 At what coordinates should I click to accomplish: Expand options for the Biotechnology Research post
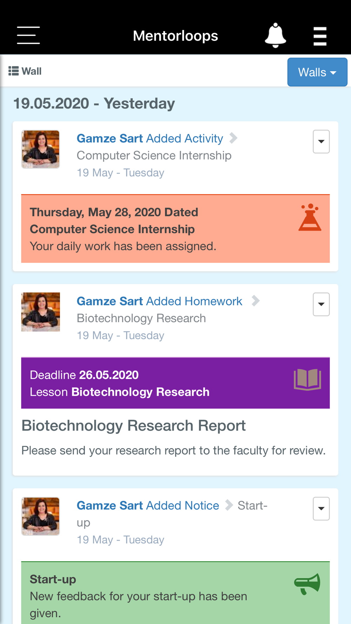point(321,304)
